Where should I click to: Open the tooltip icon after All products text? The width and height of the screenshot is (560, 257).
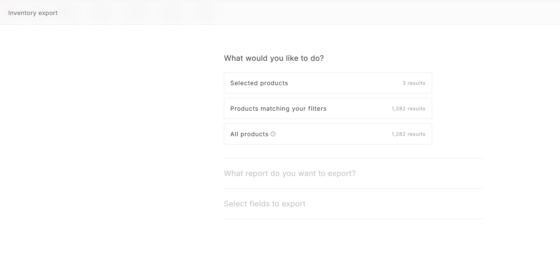(x=273, y=134)
